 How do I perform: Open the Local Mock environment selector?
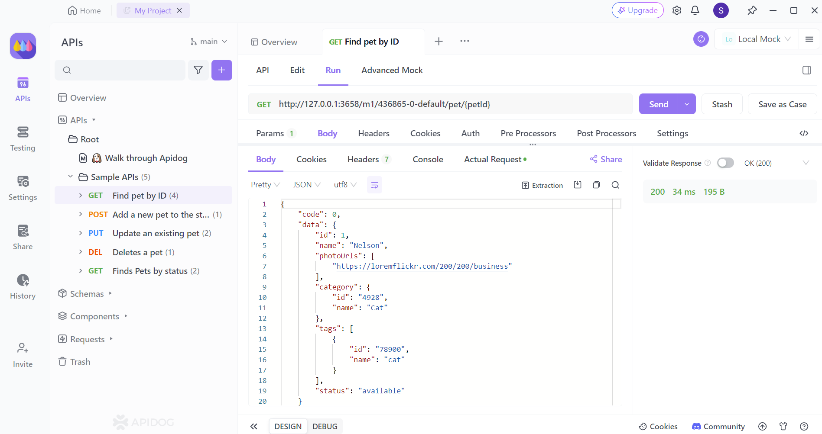756,39
